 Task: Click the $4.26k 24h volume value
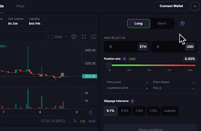click(13, 24)
